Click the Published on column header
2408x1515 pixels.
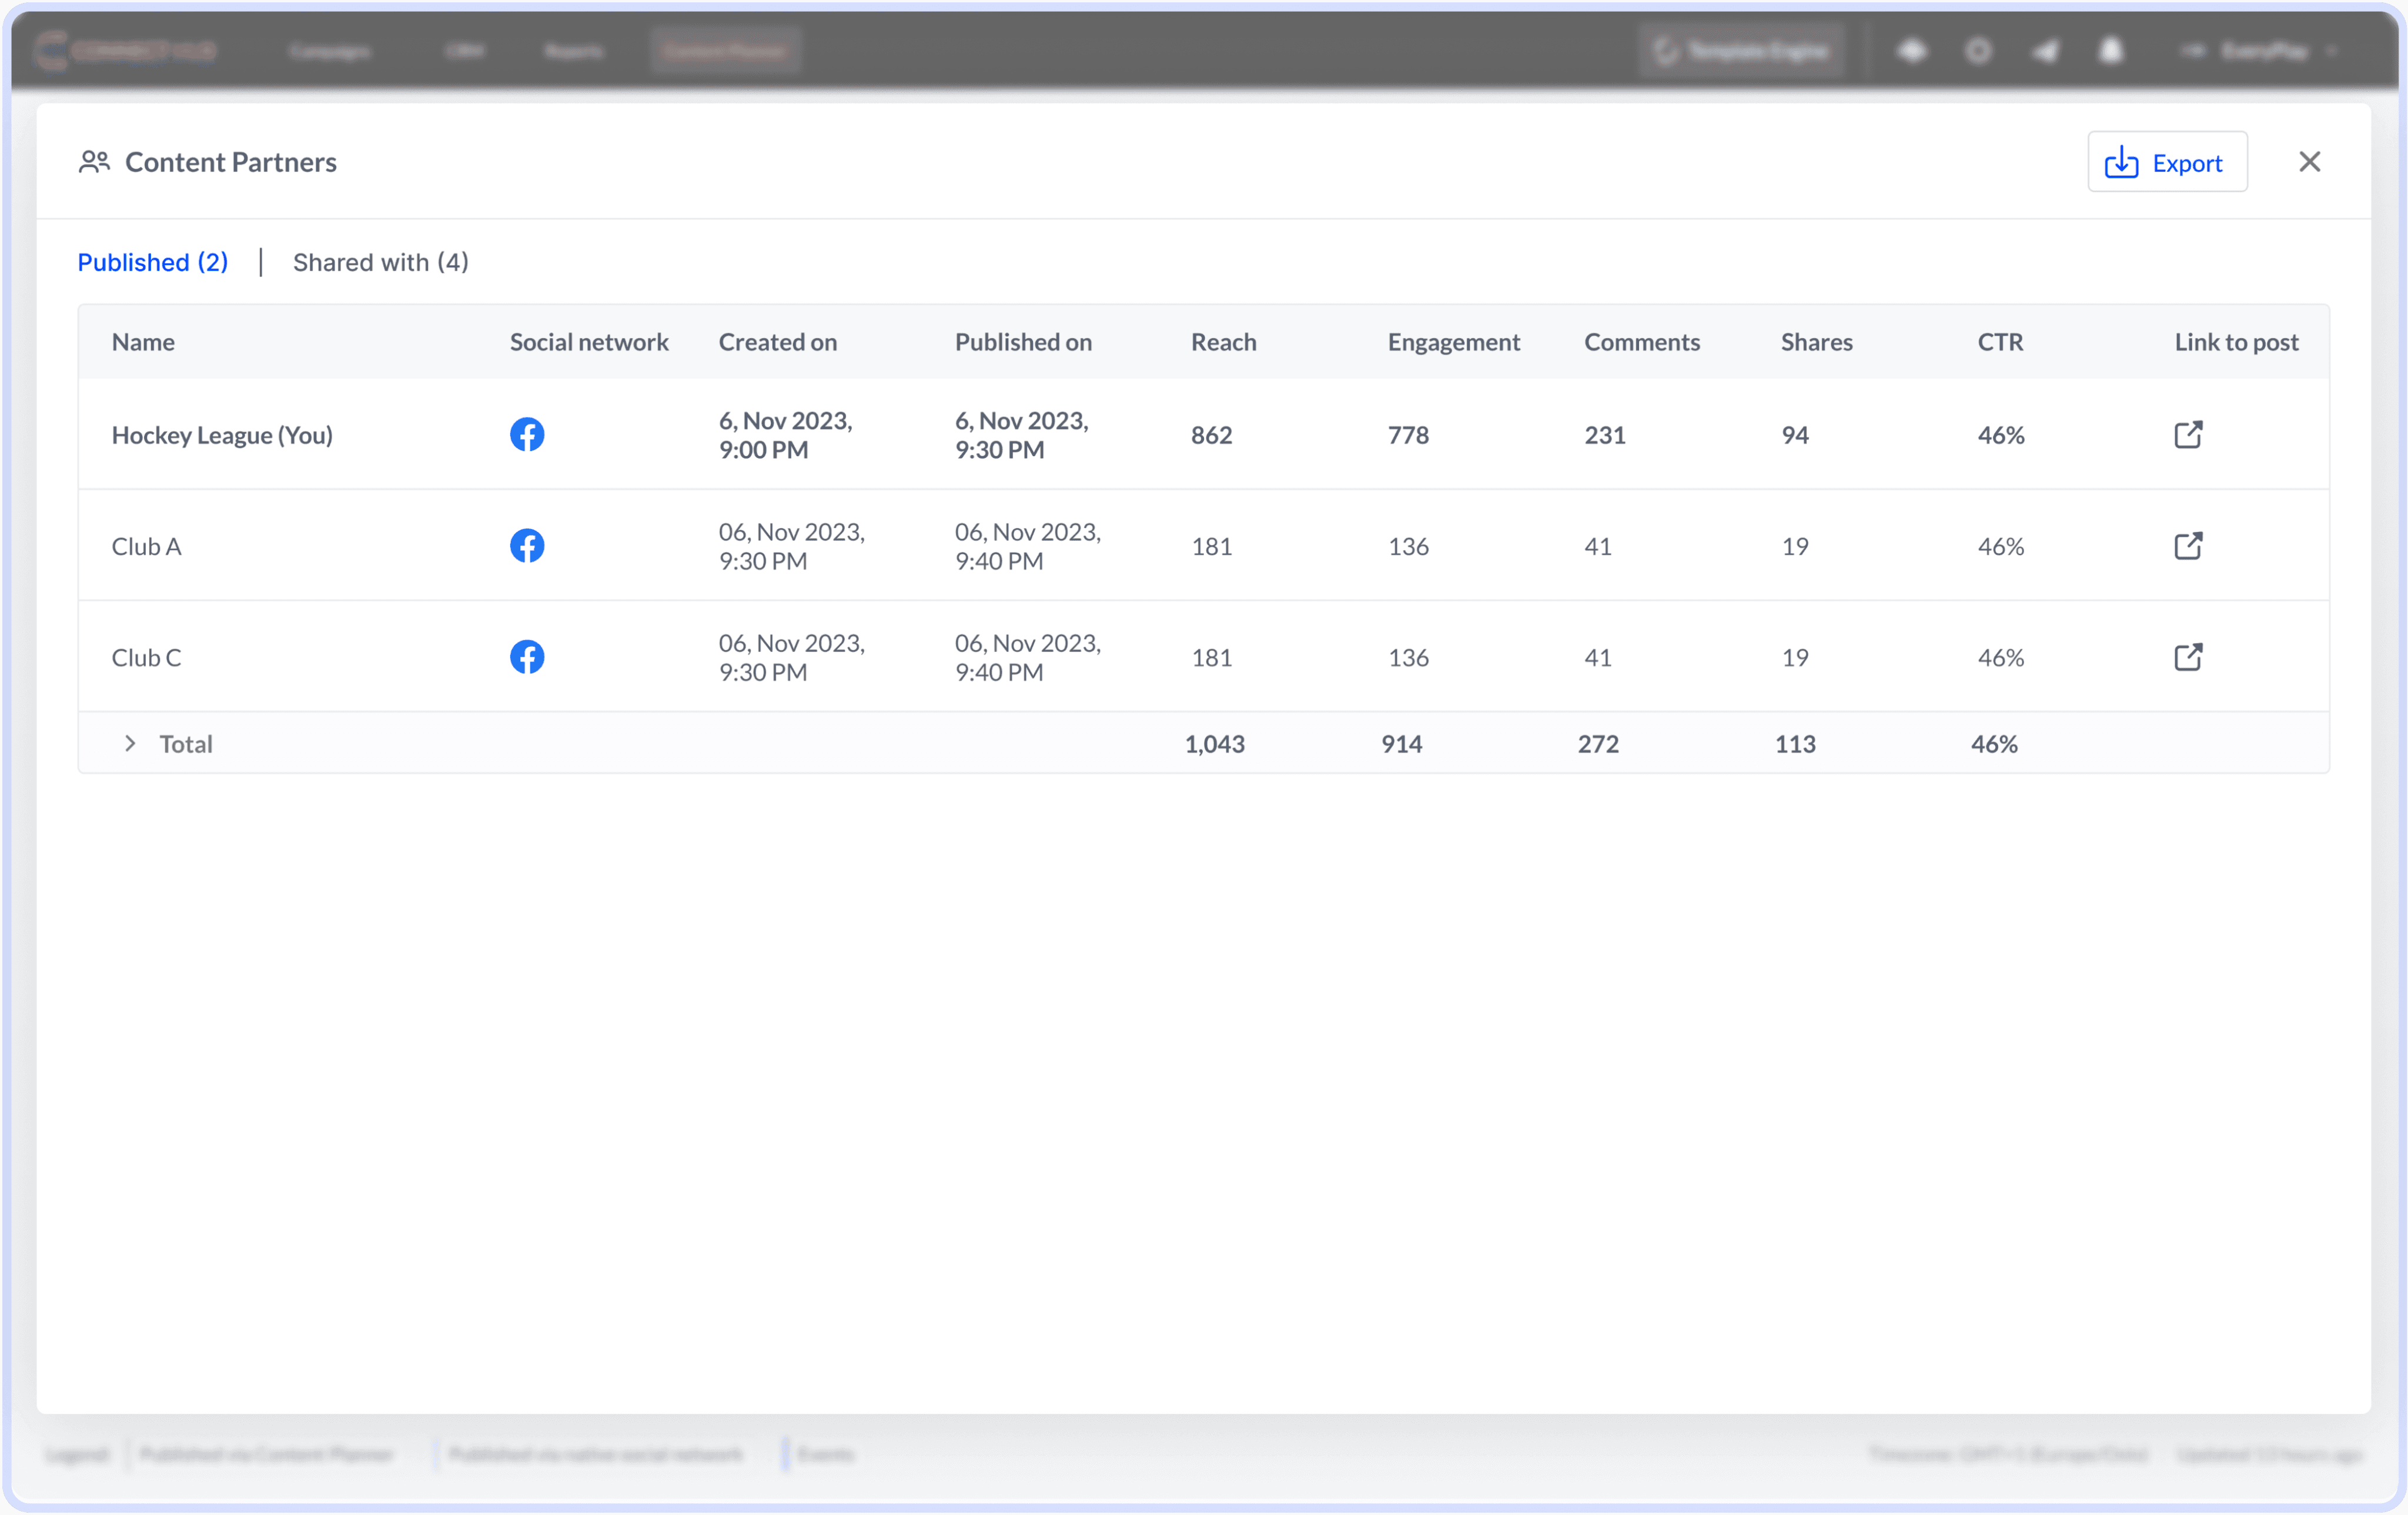pyautogui.click(x=1023, y=342)
